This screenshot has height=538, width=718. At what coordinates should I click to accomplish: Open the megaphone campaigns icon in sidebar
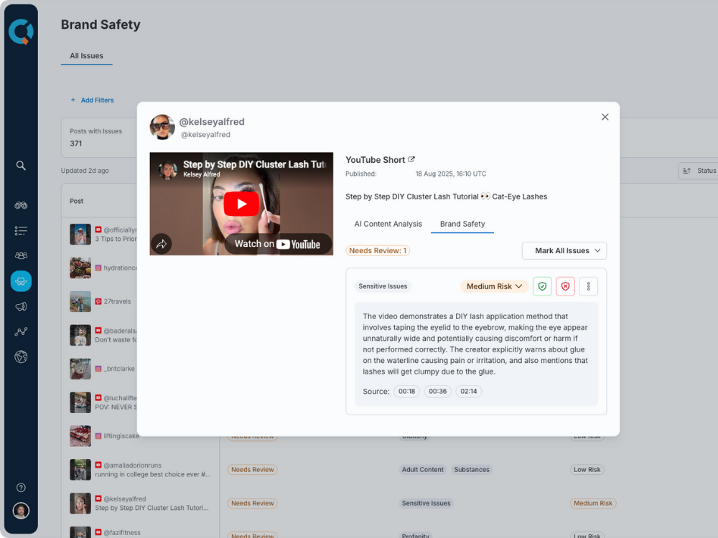pyautogui.click(x=21, y=306)
